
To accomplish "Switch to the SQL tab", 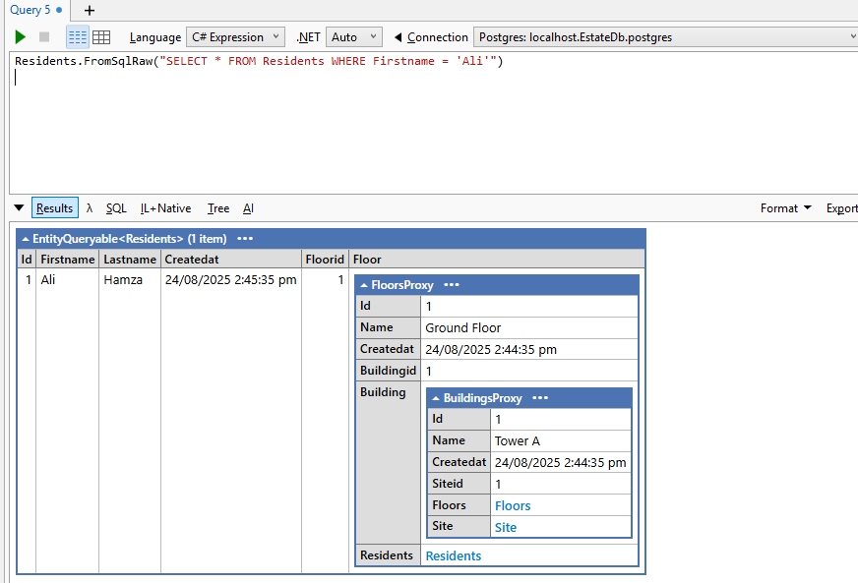I will [115, 207].
